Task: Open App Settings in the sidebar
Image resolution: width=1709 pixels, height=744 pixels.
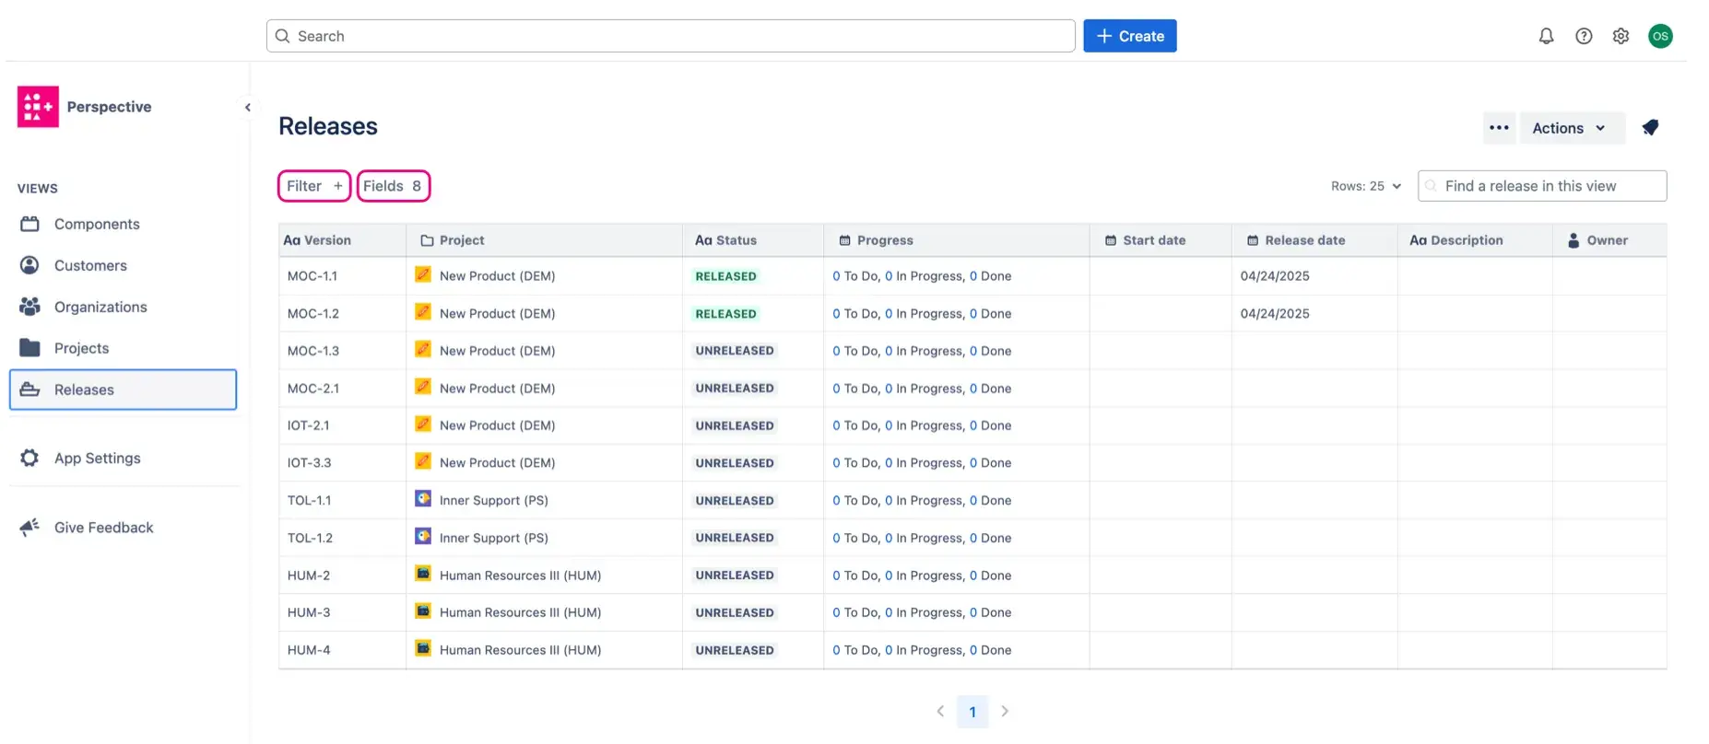Action: coord(97,459)
